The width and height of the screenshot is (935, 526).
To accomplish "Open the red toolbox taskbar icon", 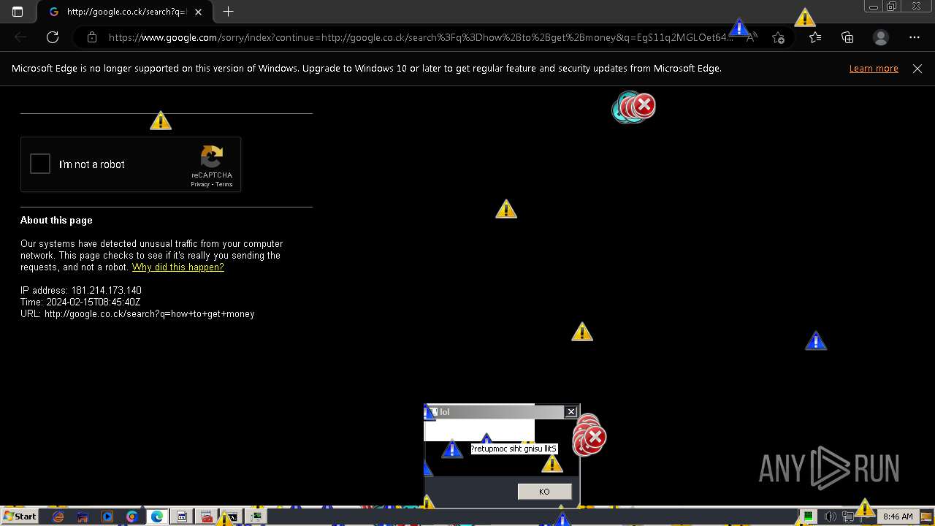I will click(207, 517).
